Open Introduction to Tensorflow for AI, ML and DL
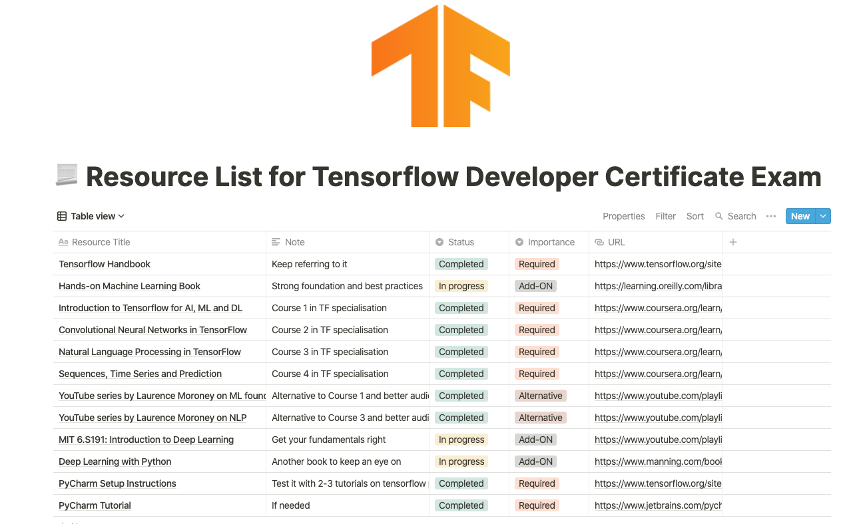 click(x=150, y=308)
